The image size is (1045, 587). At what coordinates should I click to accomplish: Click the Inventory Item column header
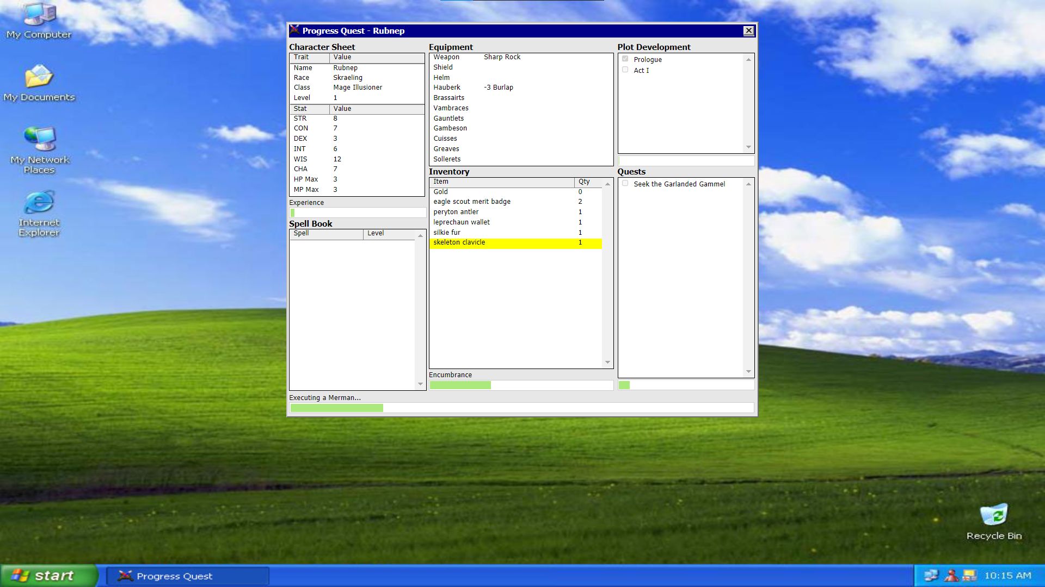[x=502, y=182]
